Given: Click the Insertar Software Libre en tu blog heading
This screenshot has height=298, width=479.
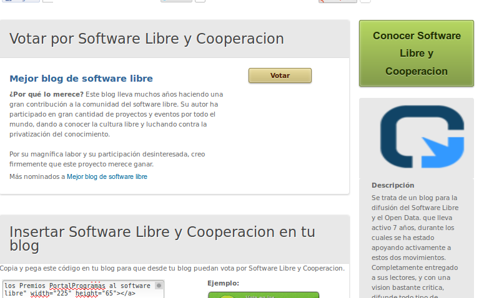Looking at the screenshot, I should 162,239.
